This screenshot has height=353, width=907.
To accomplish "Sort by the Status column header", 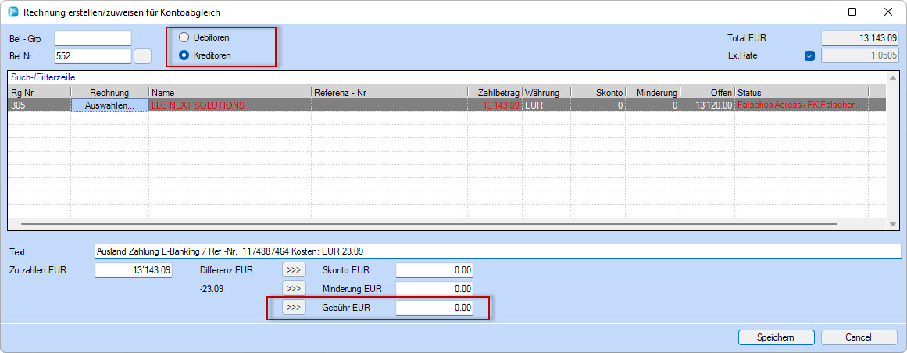I will 801,93.
